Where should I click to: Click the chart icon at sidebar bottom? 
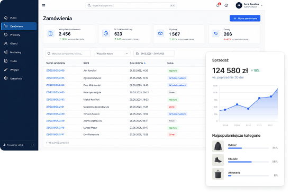(x=4, y=145)
